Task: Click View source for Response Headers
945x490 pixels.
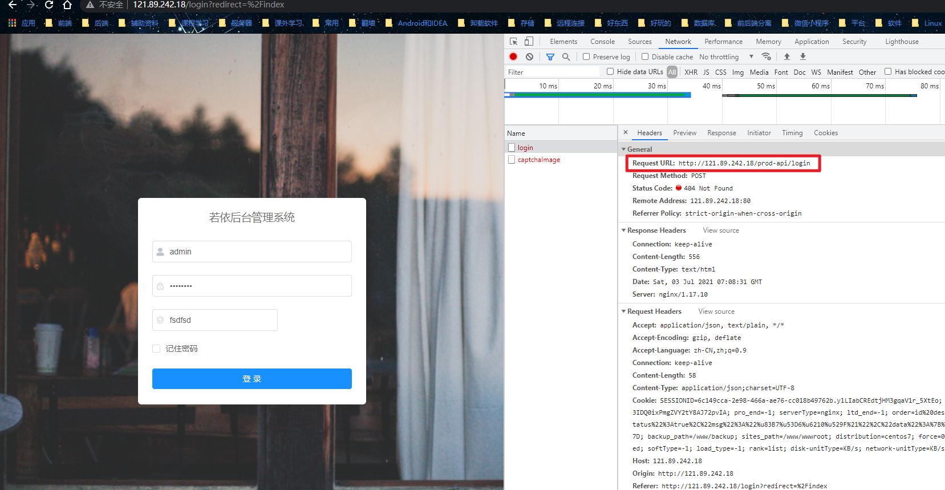Action: [721, 230]
